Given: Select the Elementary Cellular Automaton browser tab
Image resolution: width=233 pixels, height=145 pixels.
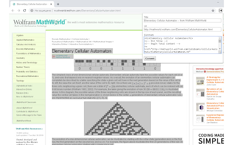Looking at the screenshot, I should click(32, 4).
